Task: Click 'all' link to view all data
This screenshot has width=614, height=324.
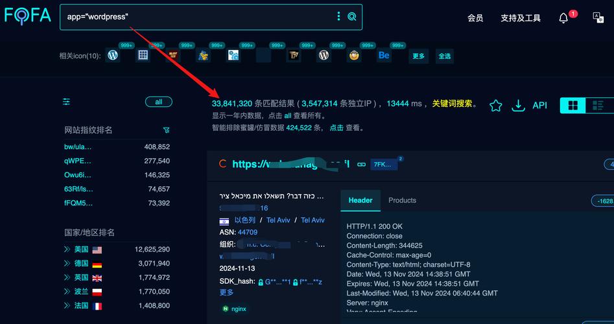Action: coord(288,116)
